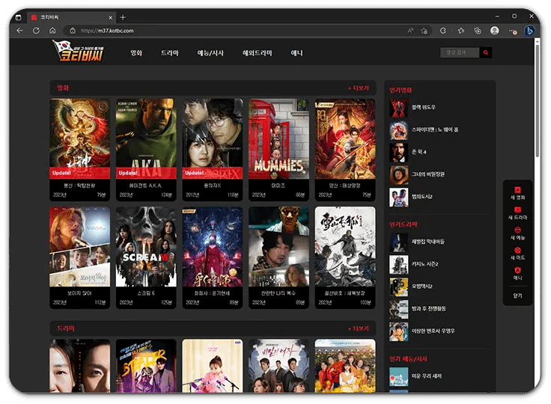Close the floating menu with 닫기
This screenshot has width=551, height=404.
(x=517, y=296)
